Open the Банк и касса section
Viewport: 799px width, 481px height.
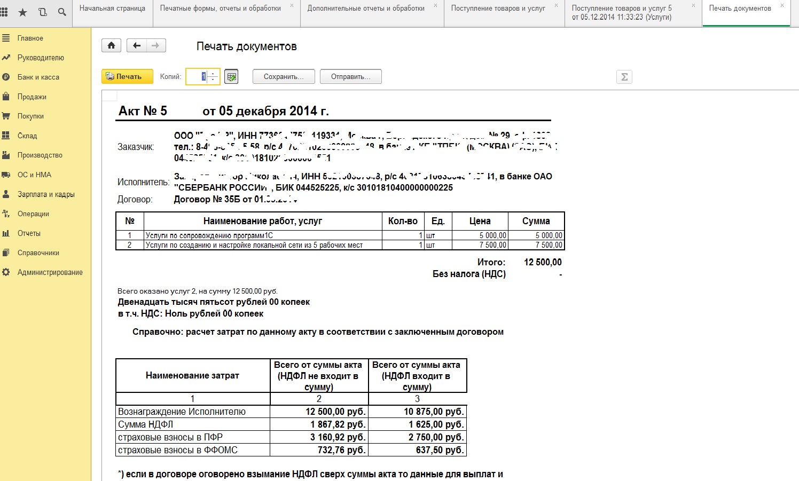[38, 77]
